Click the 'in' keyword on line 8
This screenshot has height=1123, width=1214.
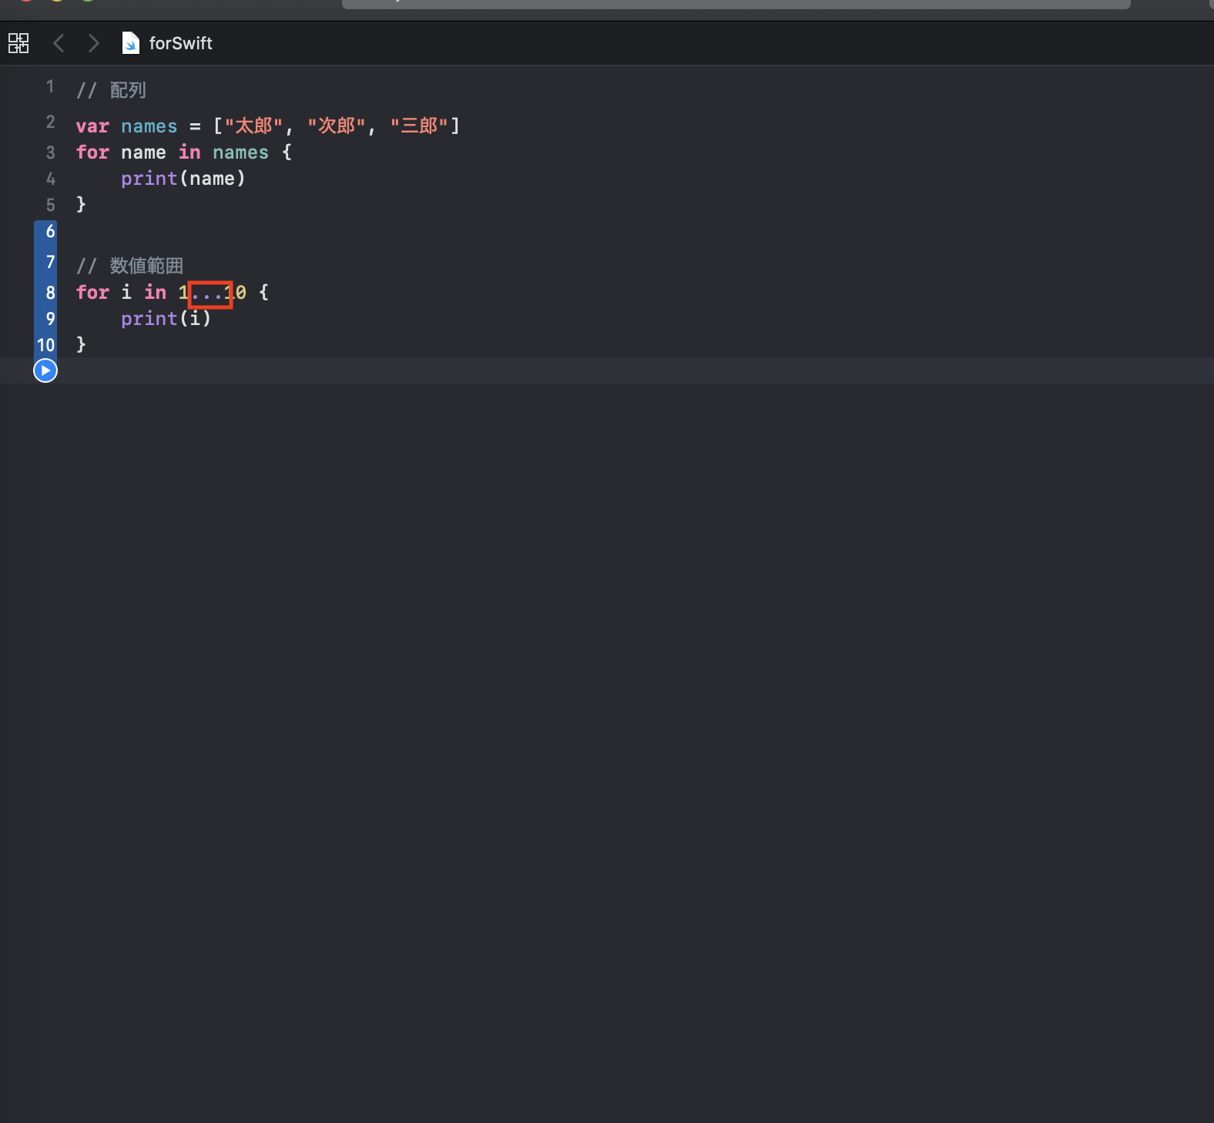tap(156, 293)
